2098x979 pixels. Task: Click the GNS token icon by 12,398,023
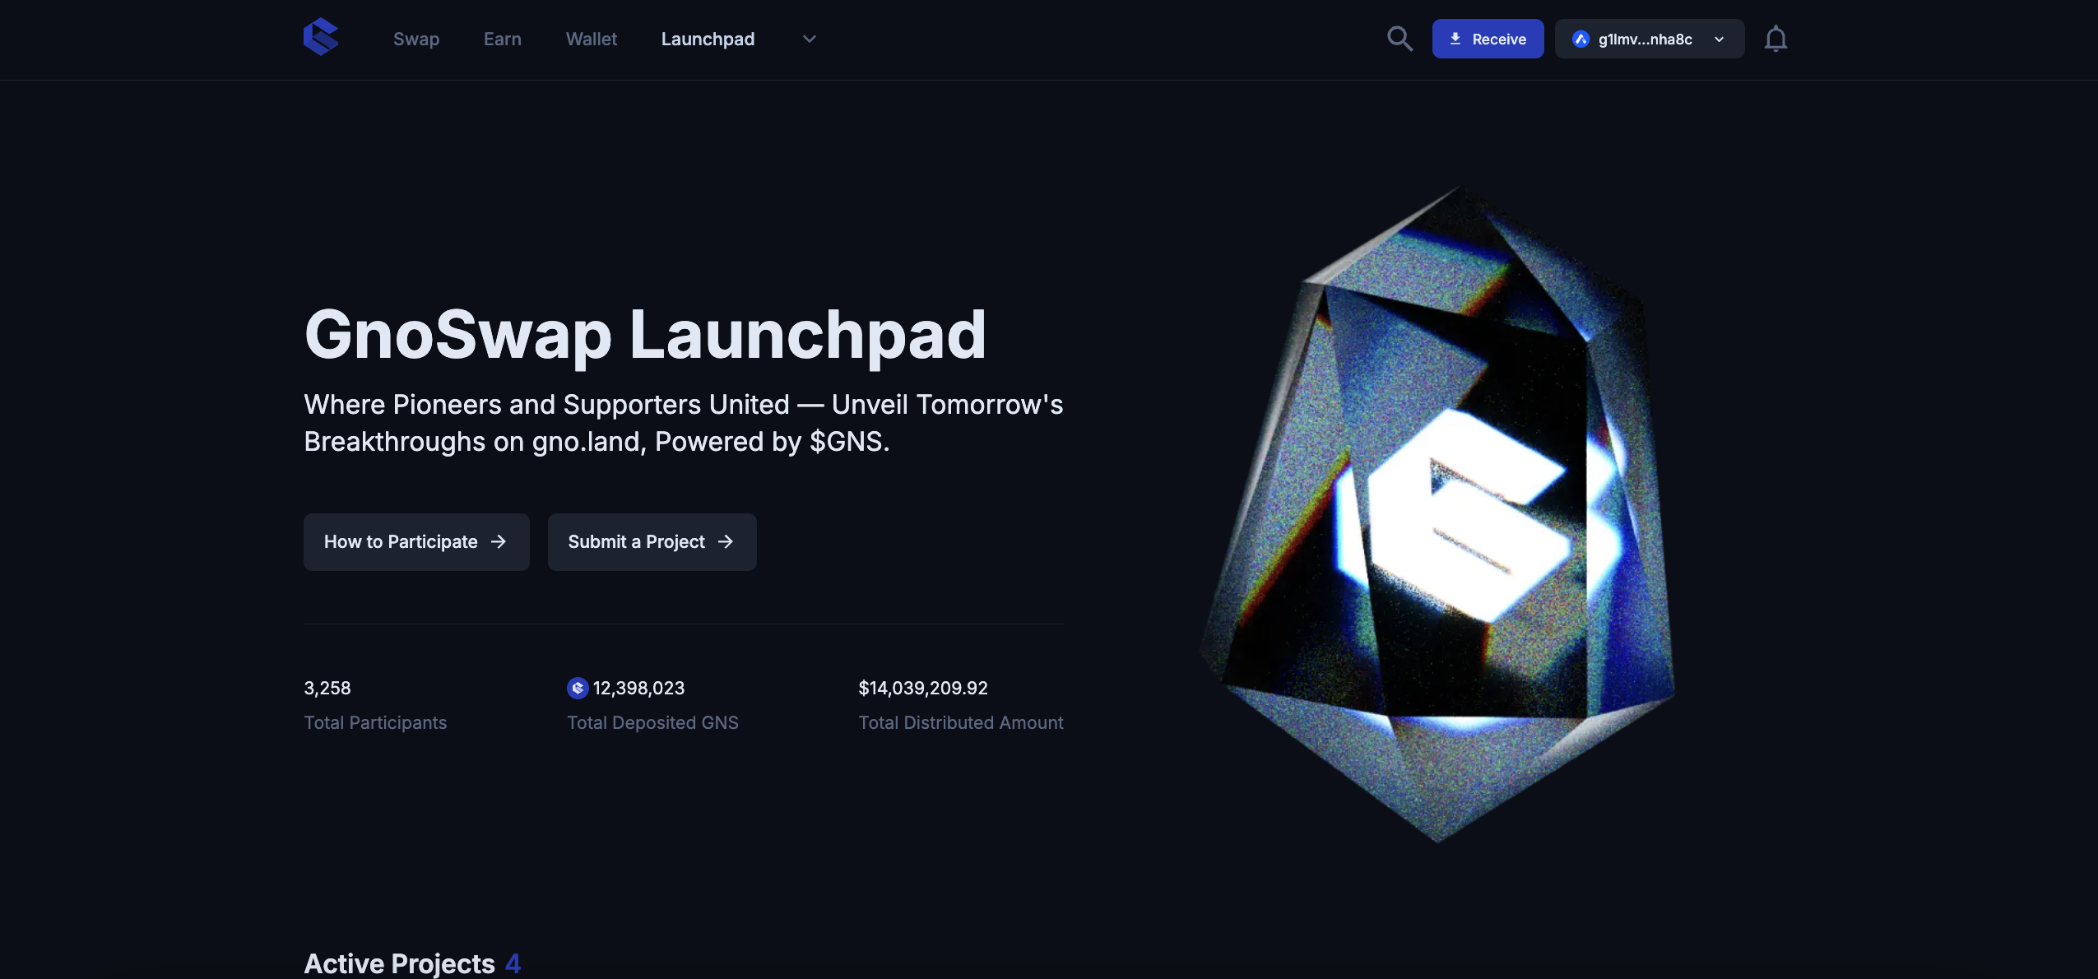(578, 688)
